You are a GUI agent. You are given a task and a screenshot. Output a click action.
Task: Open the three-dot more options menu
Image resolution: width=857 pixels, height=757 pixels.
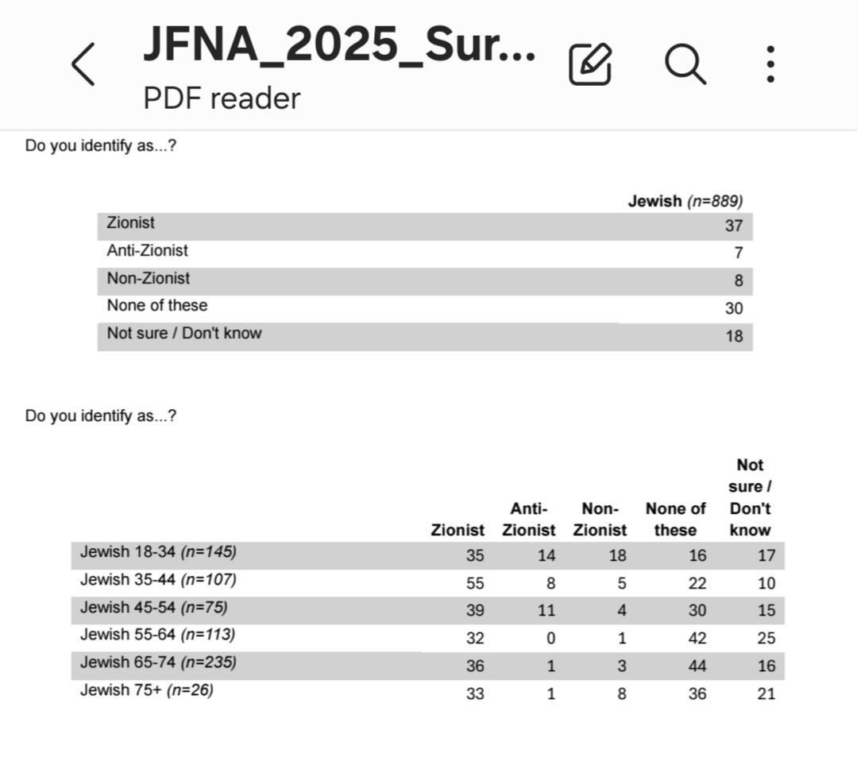coord(770,64)
